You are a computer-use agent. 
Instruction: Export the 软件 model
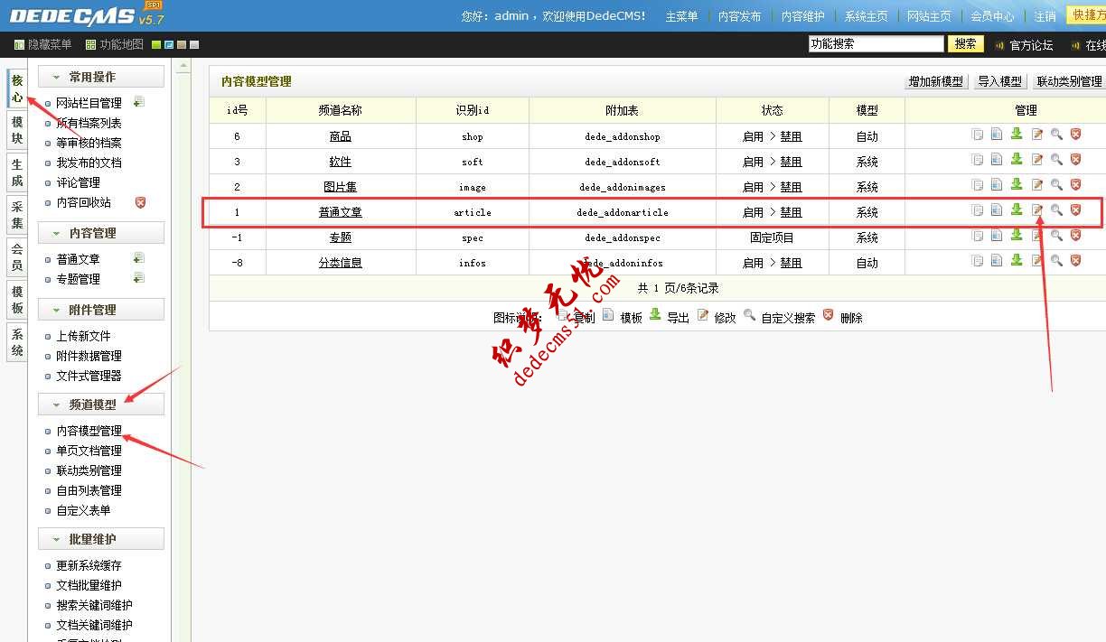coord(1016,159)
